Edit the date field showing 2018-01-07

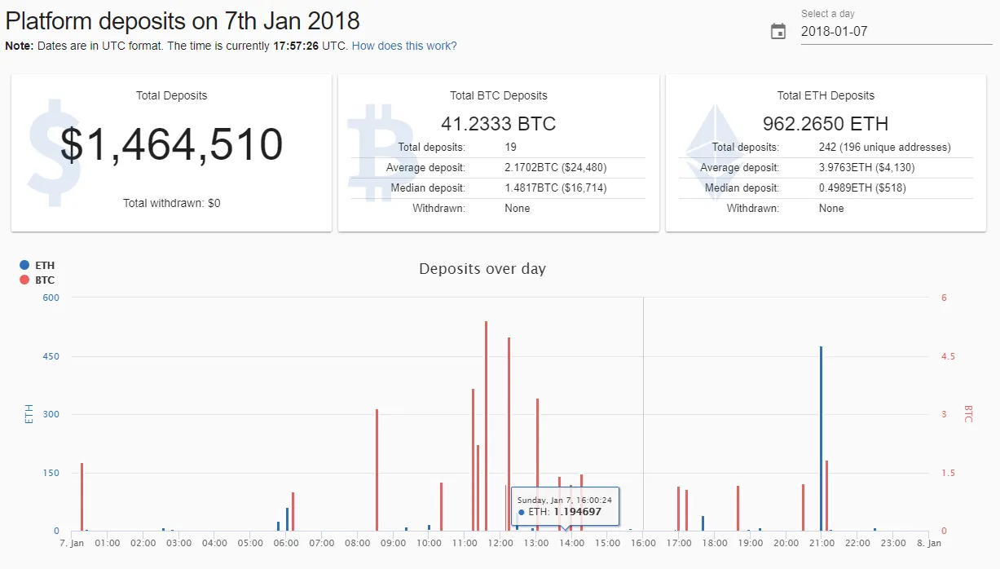pos(896,32)
